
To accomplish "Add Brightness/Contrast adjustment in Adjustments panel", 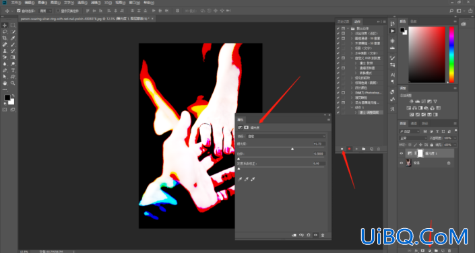I will point(412,101).
